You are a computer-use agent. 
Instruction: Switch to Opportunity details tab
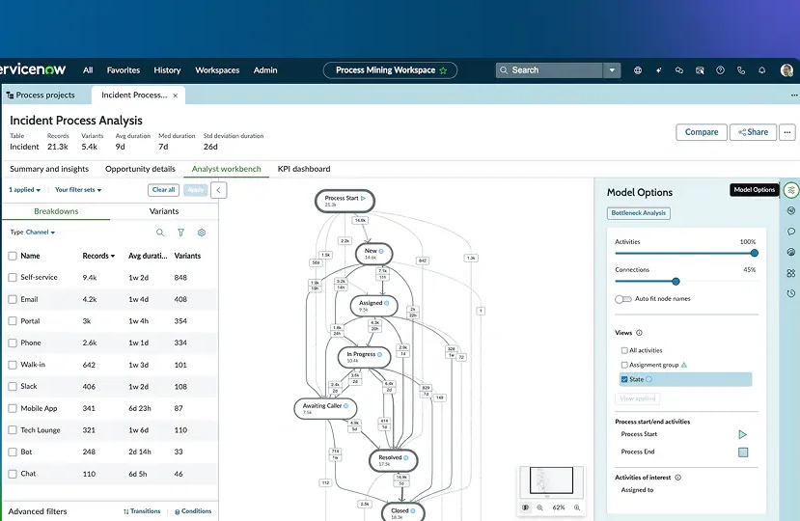pyautogui.click(x=140, y=169)
